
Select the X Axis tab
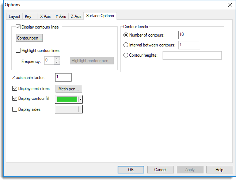(45, 16)
